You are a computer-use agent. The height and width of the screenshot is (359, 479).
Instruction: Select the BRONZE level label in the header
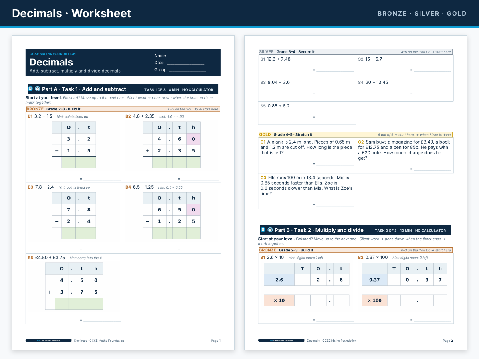(x=392, y=13)
